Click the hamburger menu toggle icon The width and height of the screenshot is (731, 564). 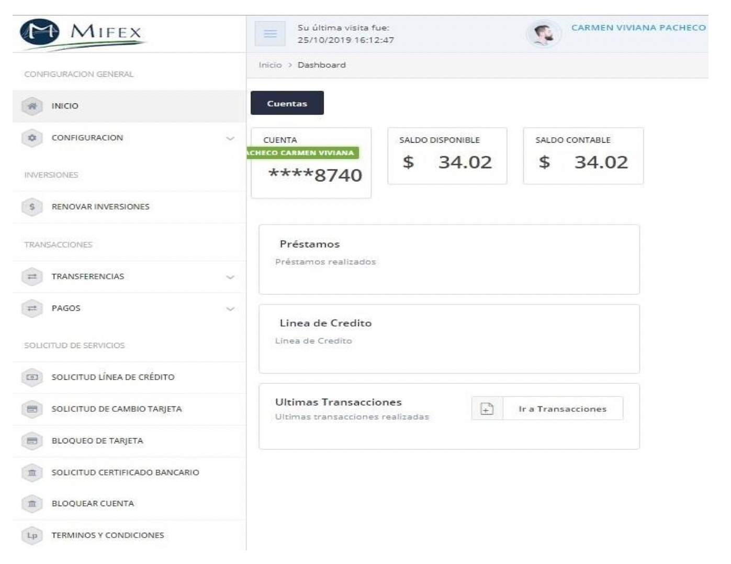pyautogui.click(x=270, y=34)
